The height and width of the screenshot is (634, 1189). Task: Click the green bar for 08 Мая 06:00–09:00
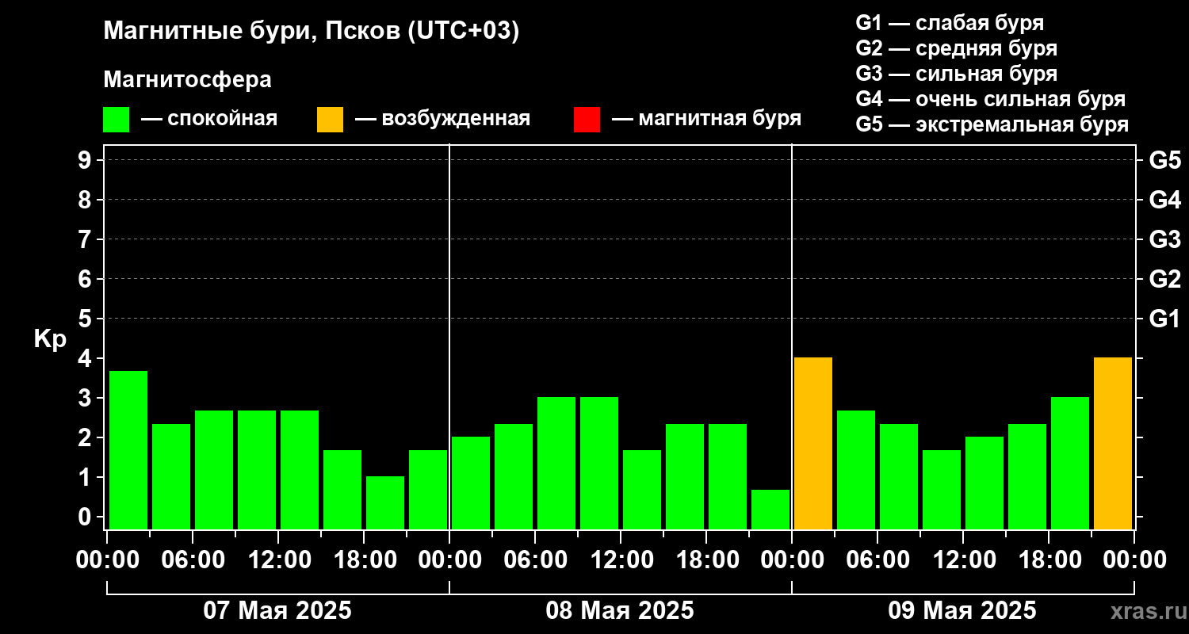pyautogui.click(x=556, y=464)
